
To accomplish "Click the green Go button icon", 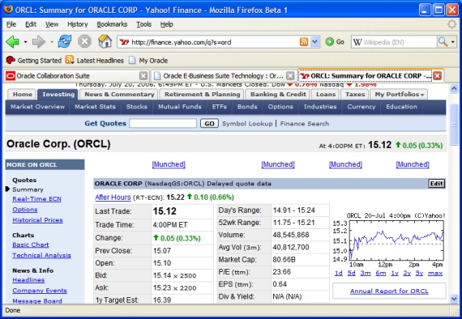I will 329,42.
